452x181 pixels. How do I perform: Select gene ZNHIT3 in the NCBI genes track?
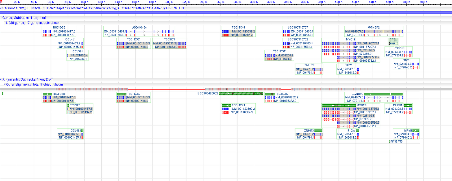(309, 65)
